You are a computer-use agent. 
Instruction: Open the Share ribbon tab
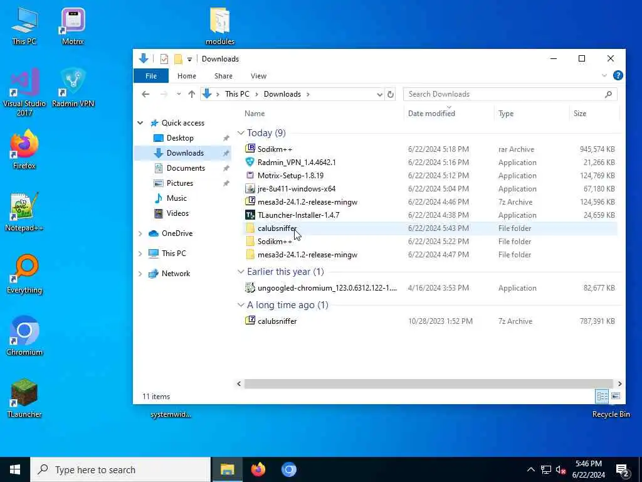tap(223, 76)
